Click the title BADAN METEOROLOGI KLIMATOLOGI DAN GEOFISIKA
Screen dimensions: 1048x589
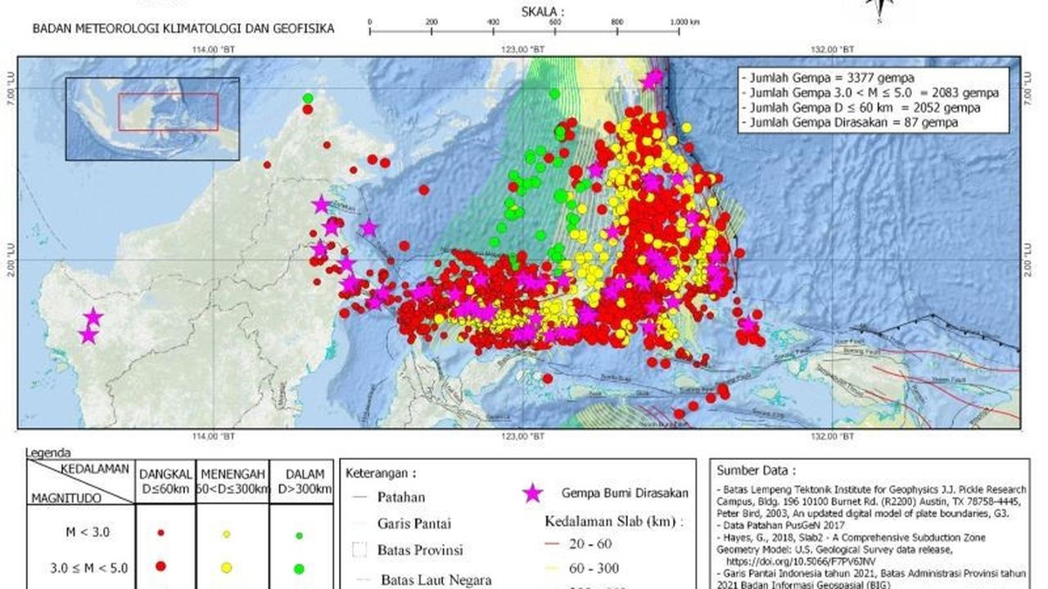pos(183,29)
